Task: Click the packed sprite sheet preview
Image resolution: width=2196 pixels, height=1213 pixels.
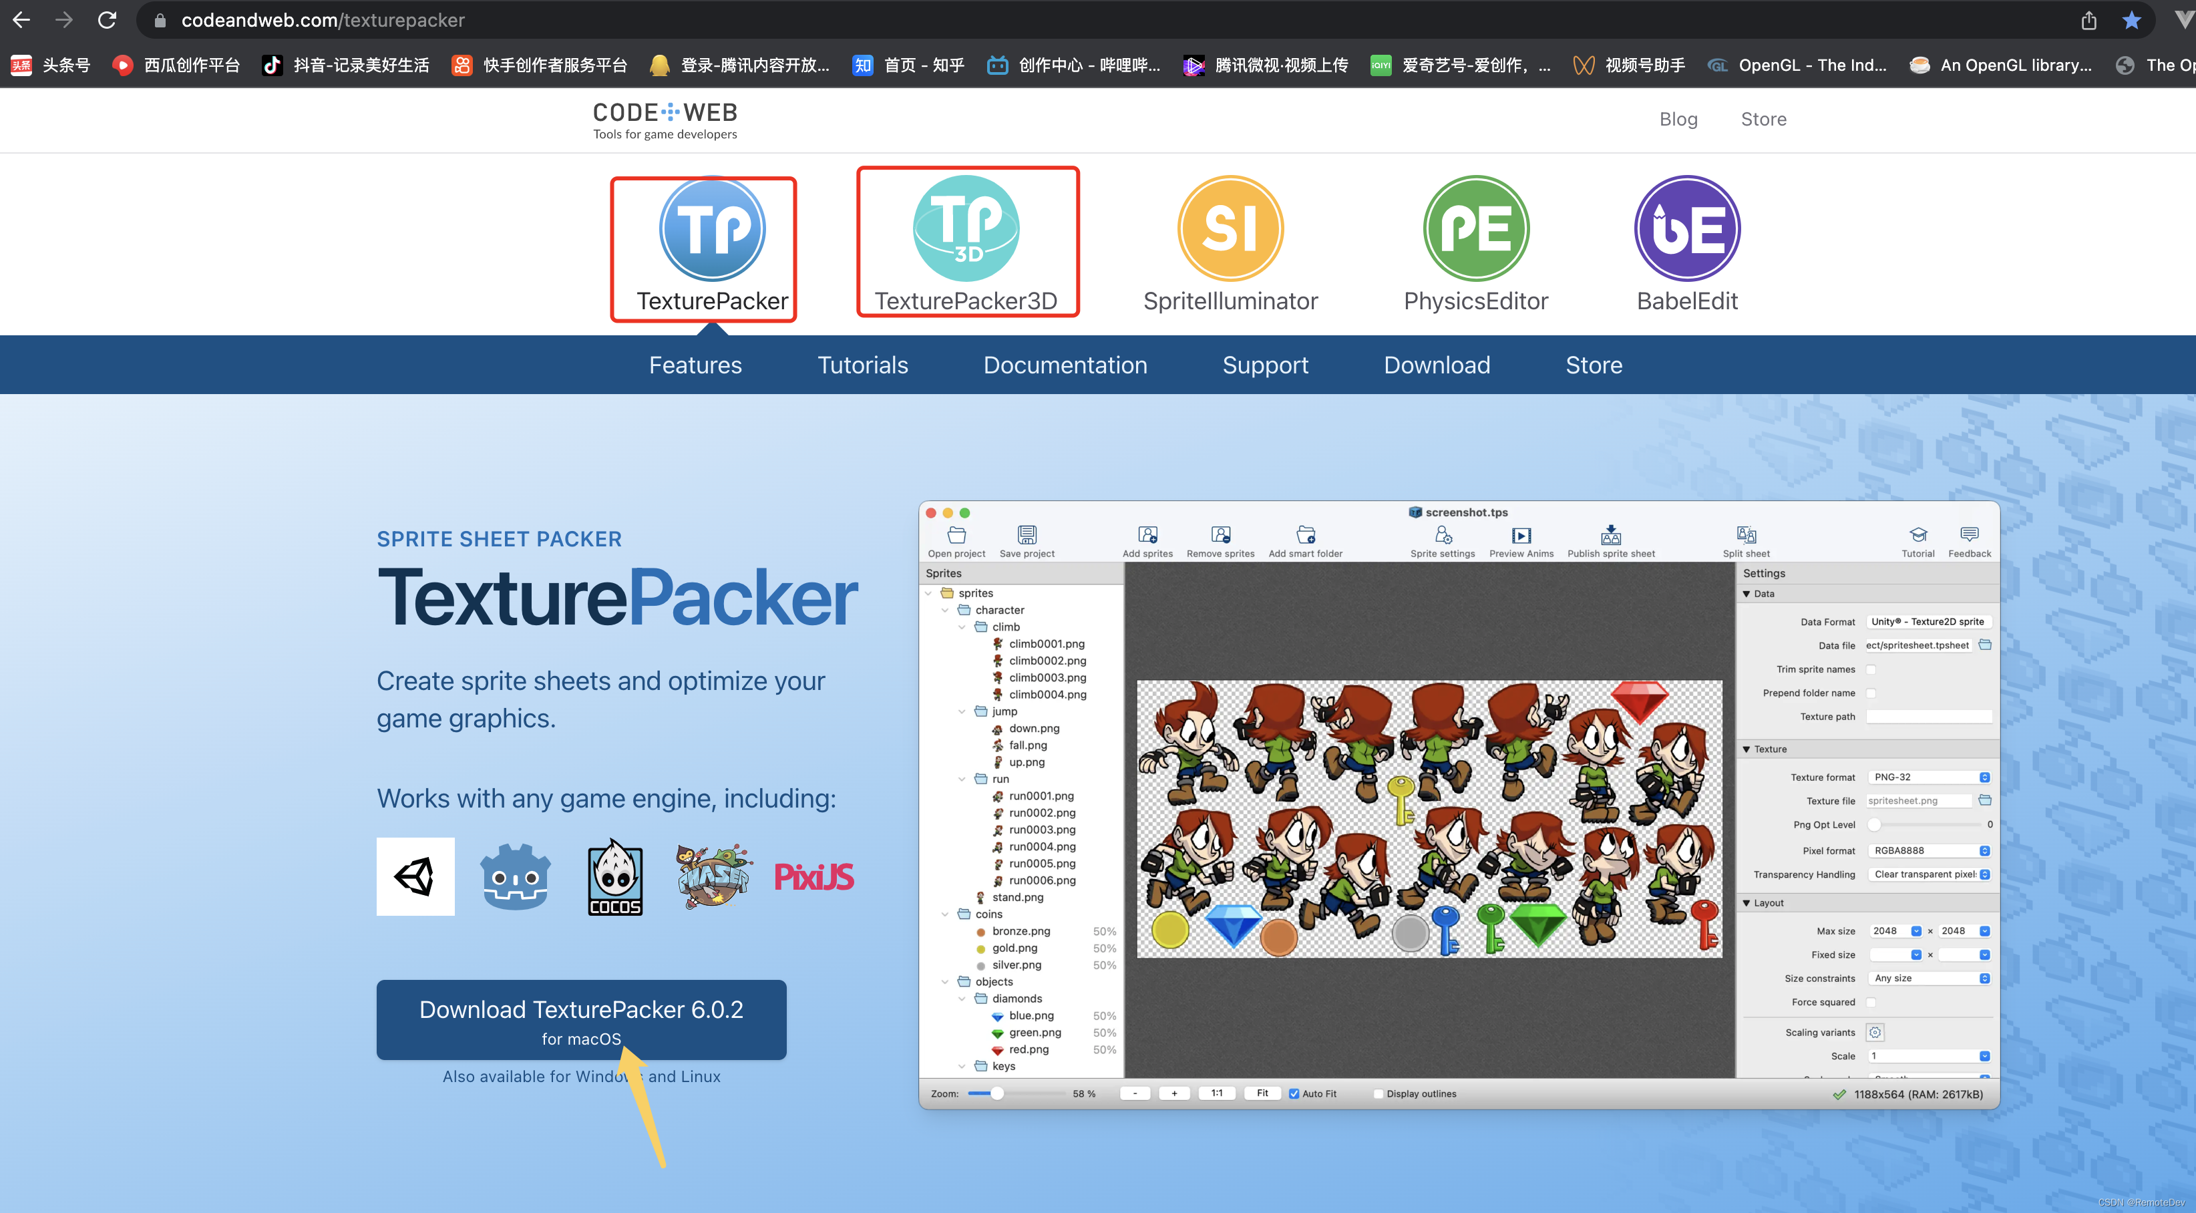Action: coord(1429,819)
